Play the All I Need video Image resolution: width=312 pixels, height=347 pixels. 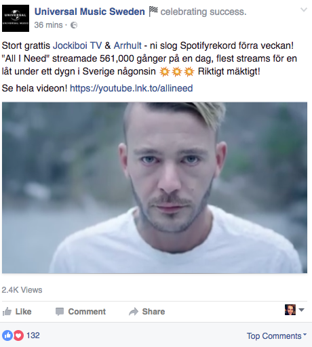155,188
